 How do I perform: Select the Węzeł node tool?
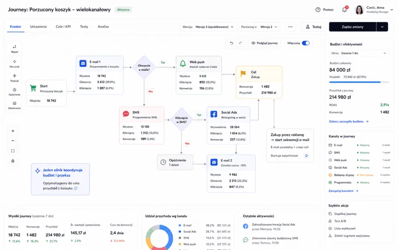[x=14, y=49]
